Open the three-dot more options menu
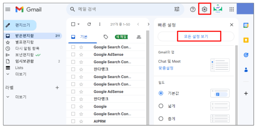Image resolution: width=258 pixels, height=128 pixels. (100, 24)
